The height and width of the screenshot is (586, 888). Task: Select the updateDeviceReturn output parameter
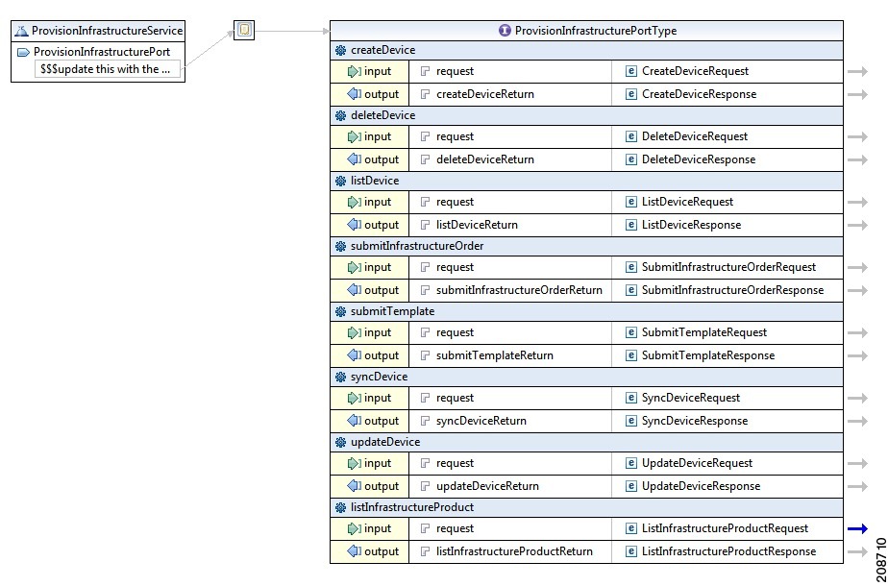point(479,485)
